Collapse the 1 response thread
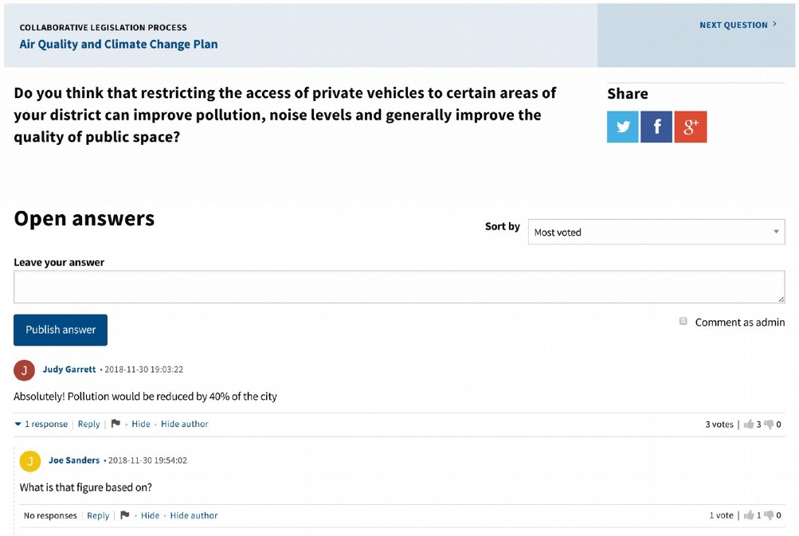This screenshot has height=536, width=799. [x=41, y=424]
